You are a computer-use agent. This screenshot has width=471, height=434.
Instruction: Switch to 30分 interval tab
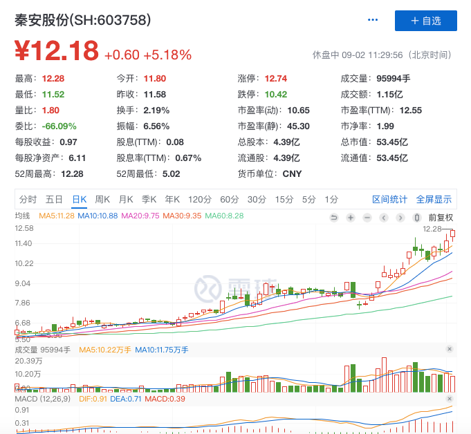tap(257, 199)
